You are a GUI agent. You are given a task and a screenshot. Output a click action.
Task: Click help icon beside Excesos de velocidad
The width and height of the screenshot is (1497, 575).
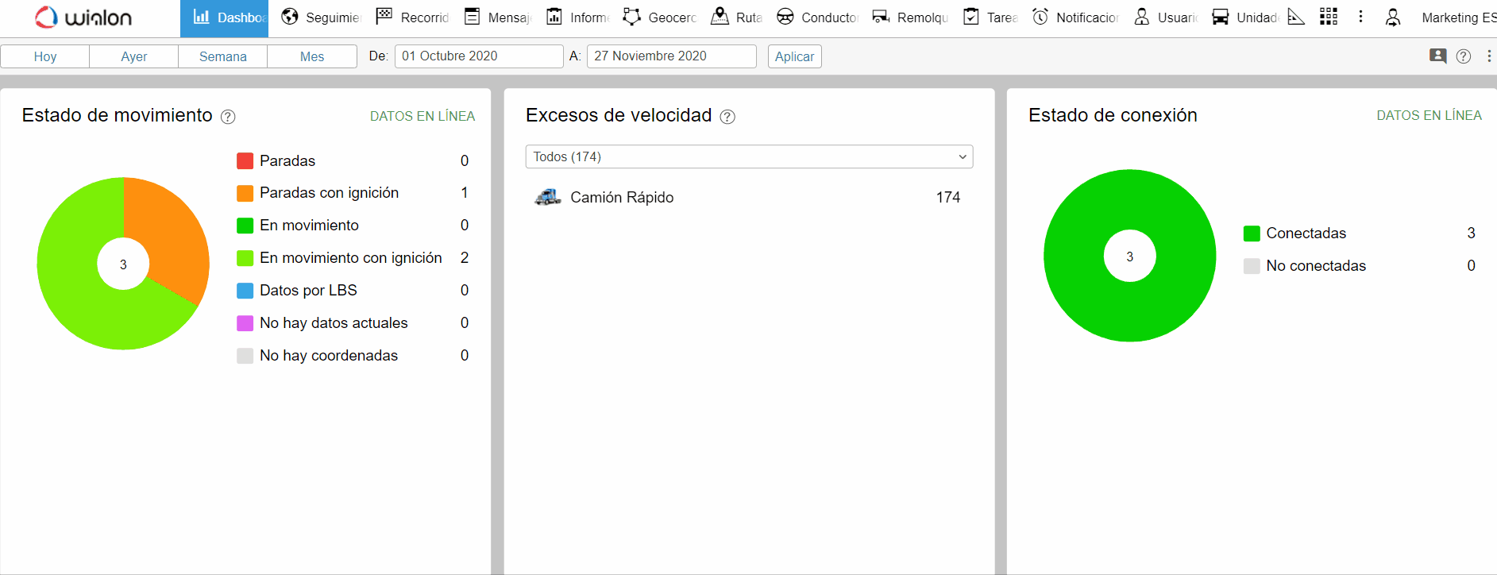tap(727, 117)
